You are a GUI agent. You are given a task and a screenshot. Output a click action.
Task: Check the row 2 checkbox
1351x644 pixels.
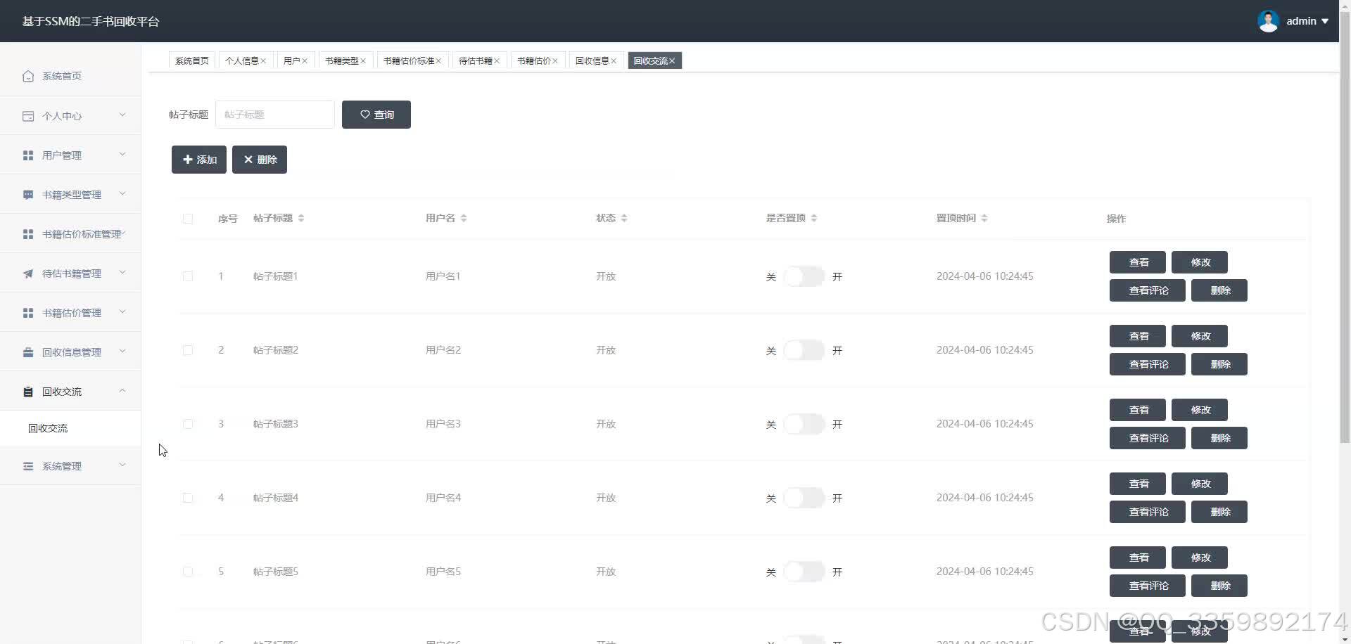pyautogui.click(x=188, y=350)
